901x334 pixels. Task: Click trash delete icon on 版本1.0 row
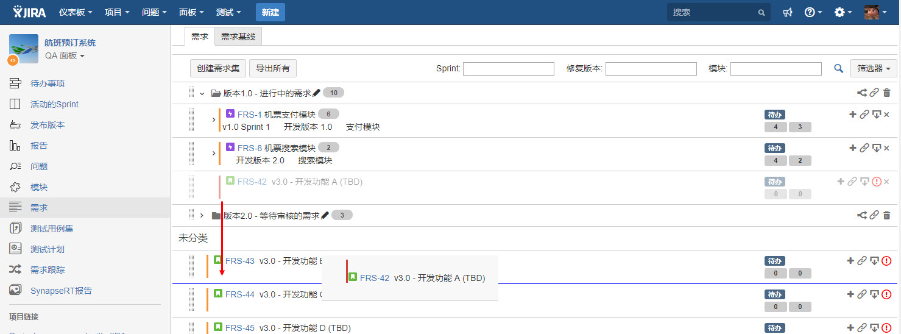(x=887, y=93)
